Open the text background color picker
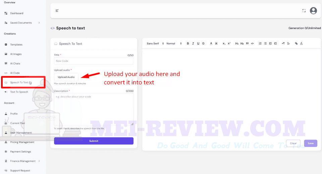Image resolution: width=322 pixels, height=174 pixels. (216, 44)
